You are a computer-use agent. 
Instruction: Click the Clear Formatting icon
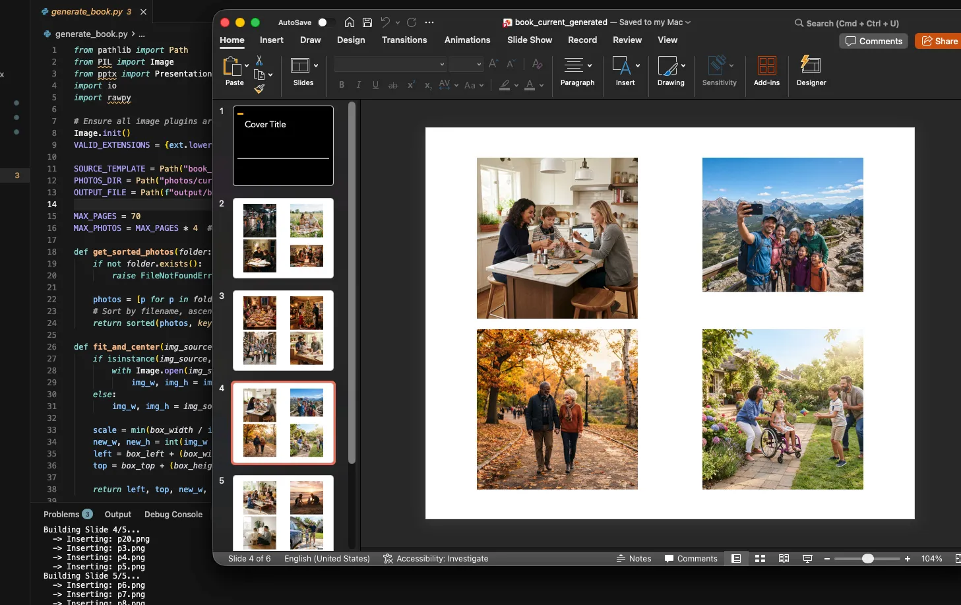538,64
